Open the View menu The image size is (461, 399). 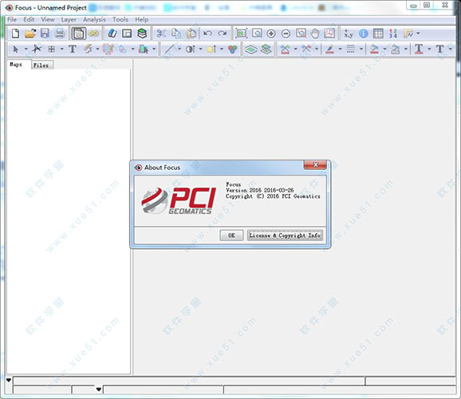coord(48,19)
